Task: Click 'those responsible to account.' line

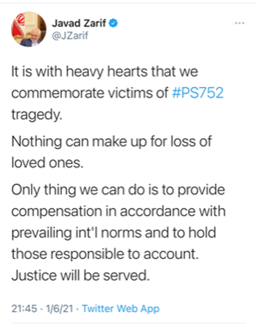Action: [x=105, y=254]
